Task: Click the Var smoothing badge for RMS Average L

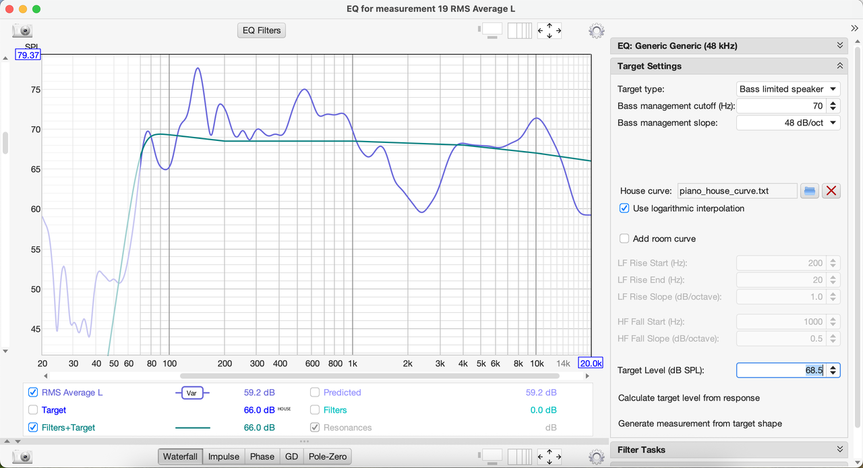Action: coord(192,392)
